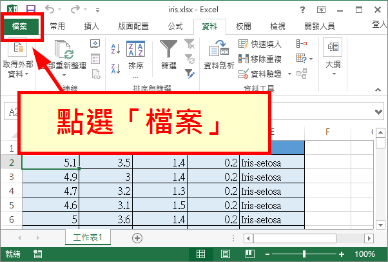The image size is (388, 262).
Task: Select row 5 header
Action: (x=12, y=205)
